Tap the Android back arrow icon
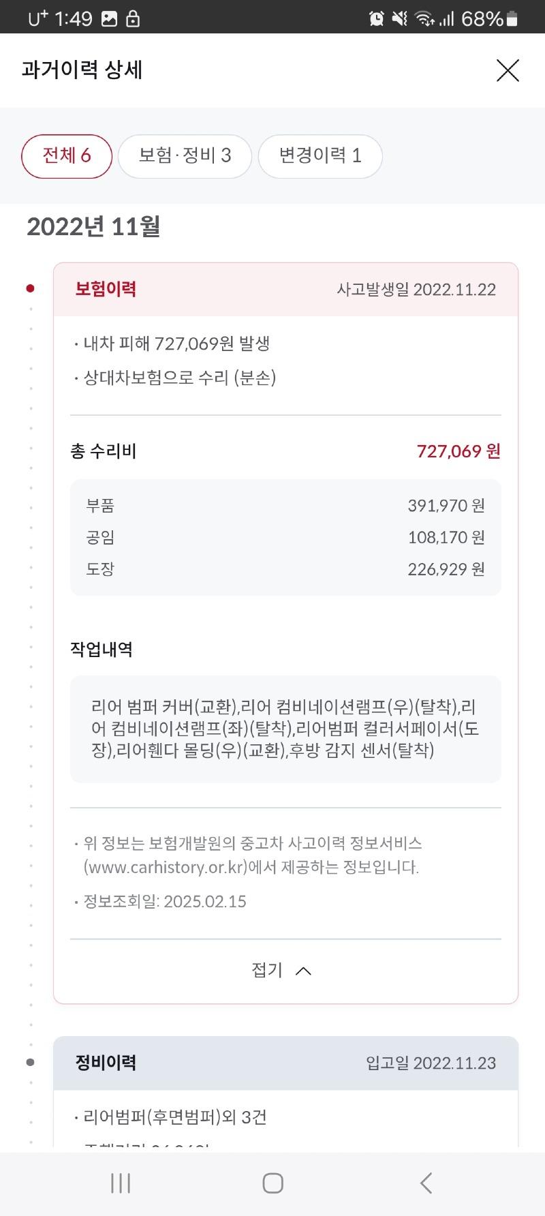 [x=426, y=1183]
